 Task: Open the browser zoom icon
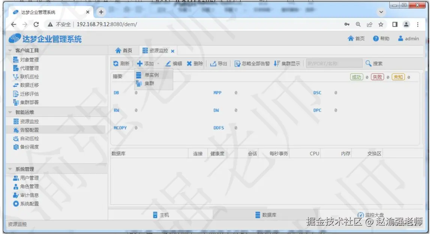point(358,24)
